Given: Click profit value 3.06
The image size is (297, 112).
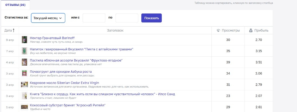Looking at the screenshot, I should [x=259, y=73].
